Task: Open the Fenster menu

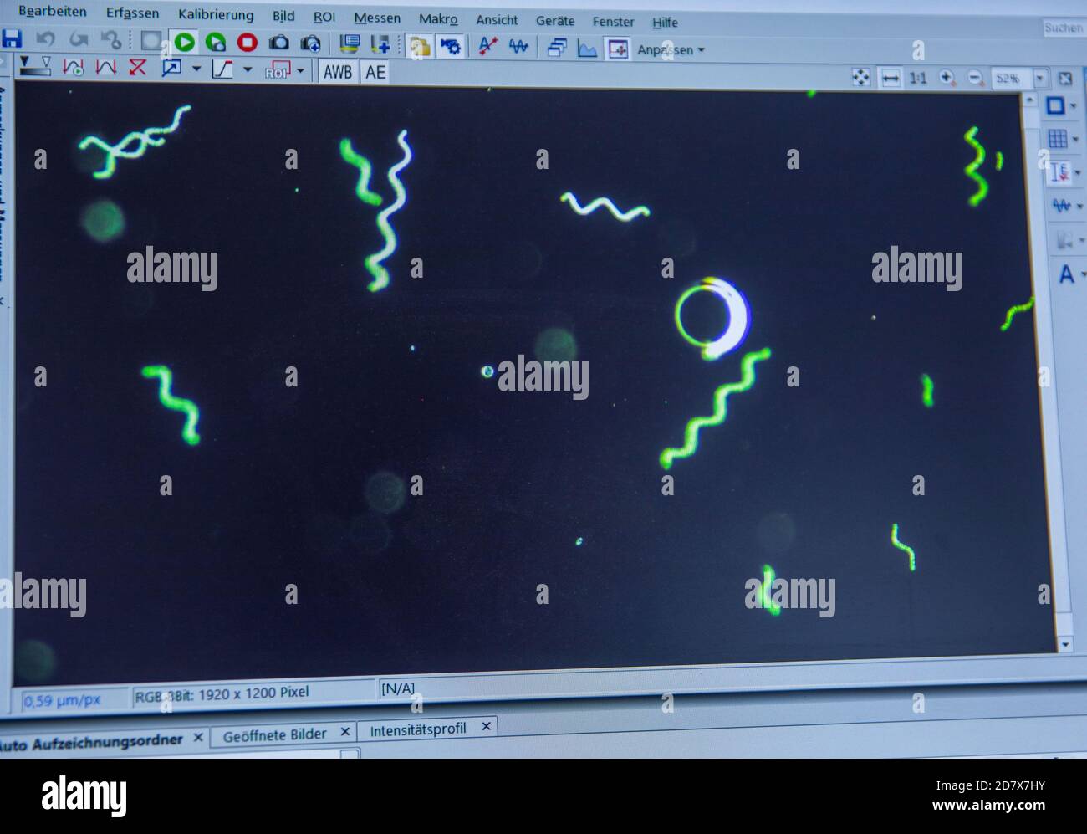Action: [614, 21]
